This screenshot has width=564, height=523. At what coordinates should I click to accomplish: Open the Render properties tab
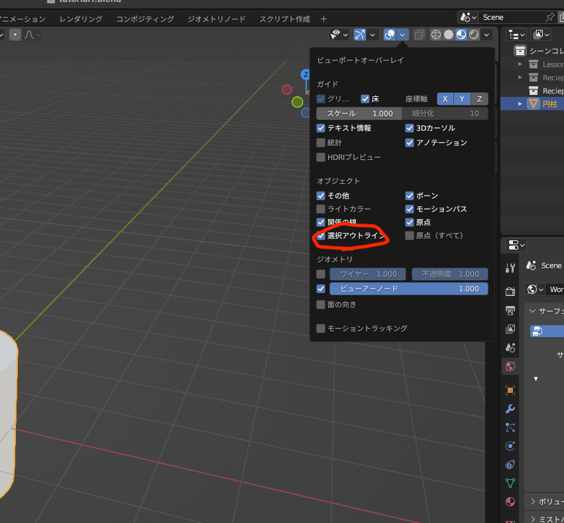click(510, 291)
